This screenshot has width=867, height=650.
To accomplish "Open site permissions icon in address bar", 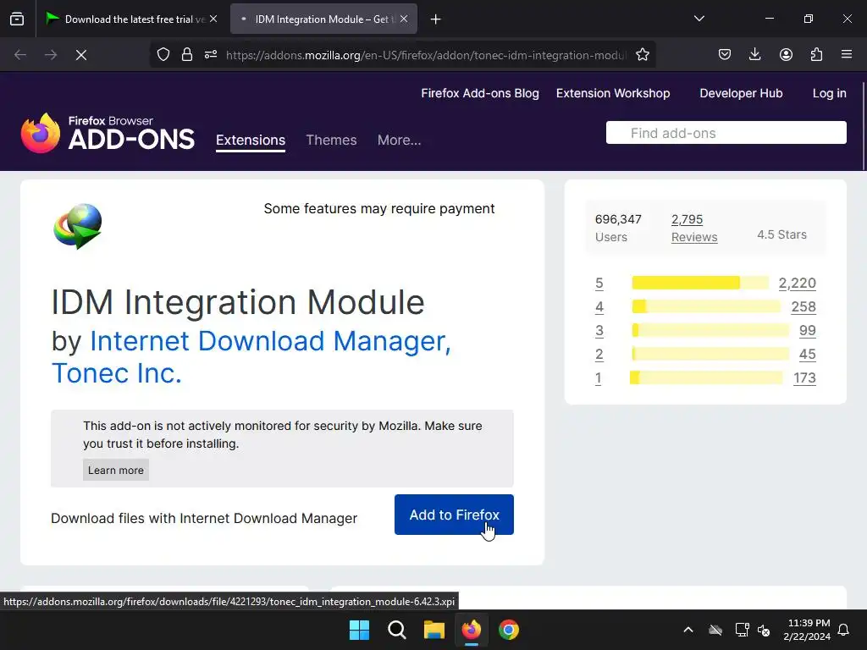I will pos(211,55).
